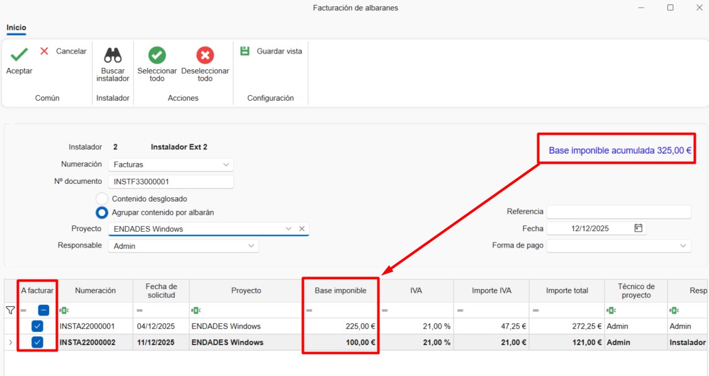Open Buscar instalador binoculars tool
709x376 pixels.
click(x=113, y=55)
